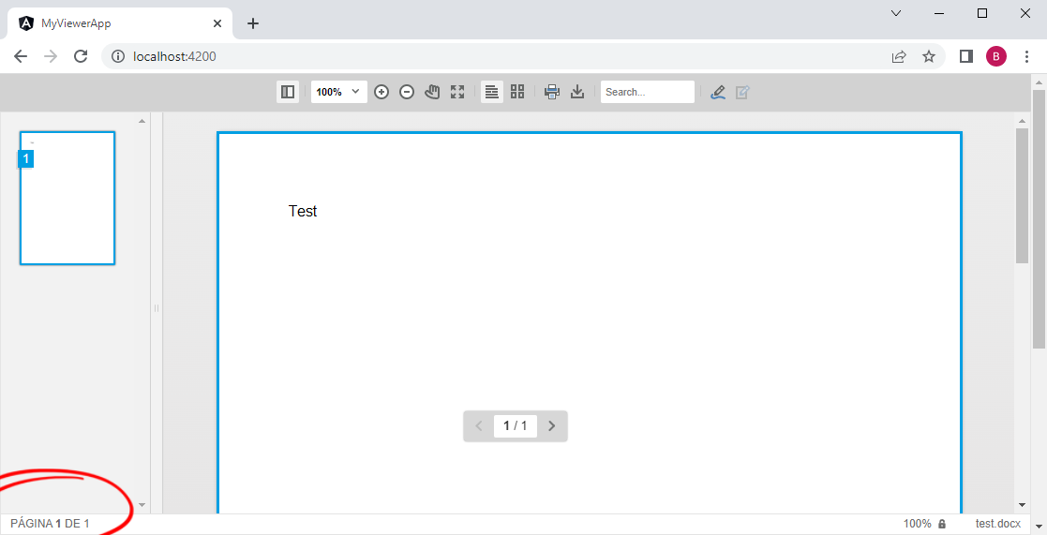Screen dimensions: 1047x535
Task: Click the 1 / 1 page number field
Action: click(x=516, y=425)
